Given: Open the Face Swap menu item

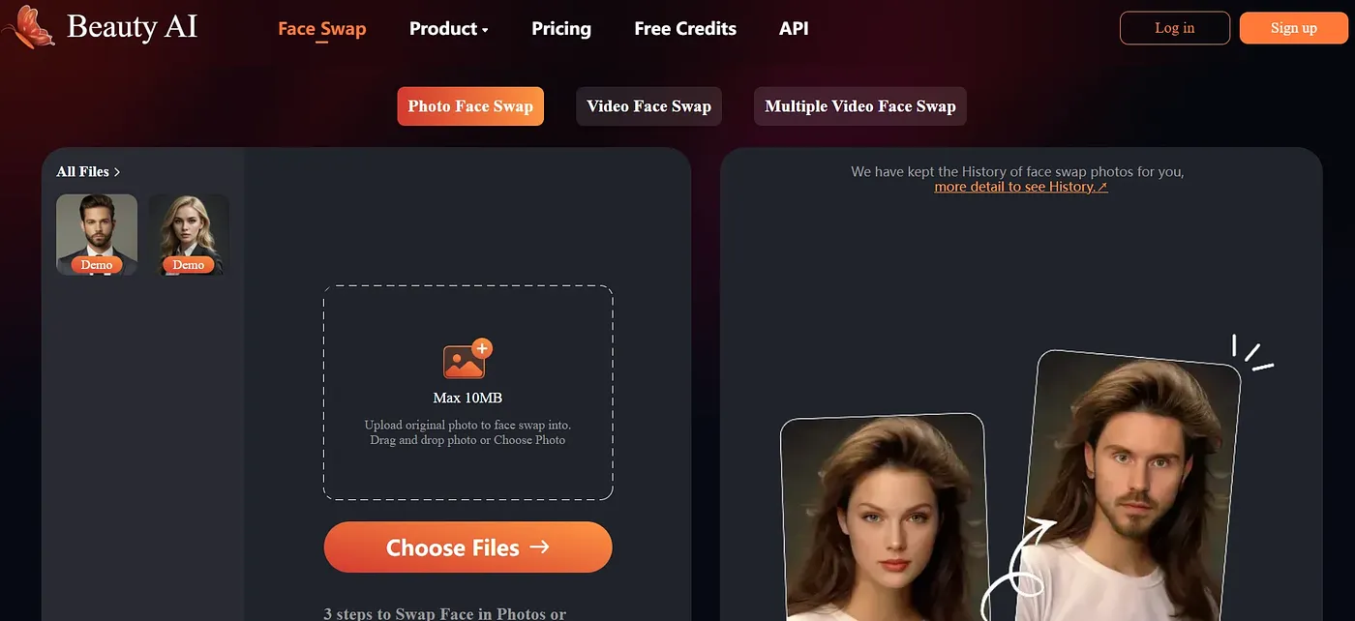Looking at the screenshot, I should (321, 29).
